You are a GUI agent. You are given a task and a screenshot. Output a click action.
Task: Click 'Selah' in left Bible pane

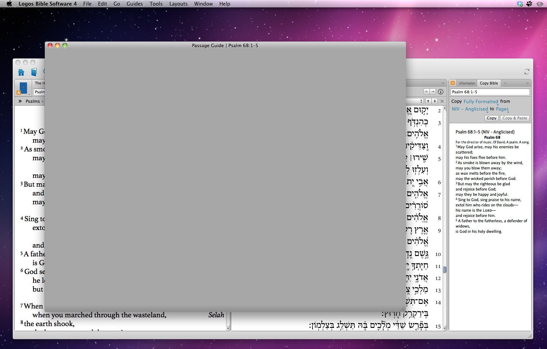216,315
